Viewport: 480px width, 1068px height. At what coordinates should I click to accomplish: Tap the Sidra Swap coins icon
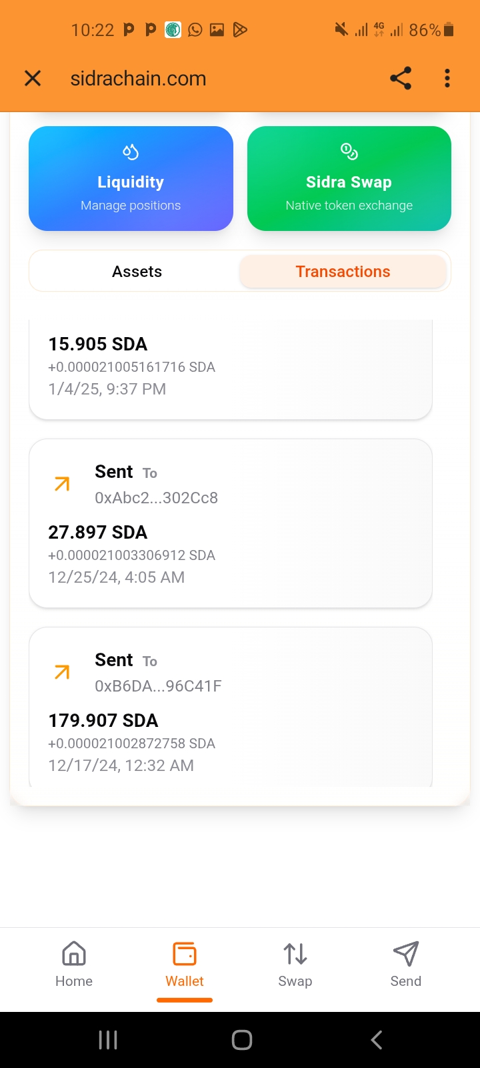[x=349, y=152]
